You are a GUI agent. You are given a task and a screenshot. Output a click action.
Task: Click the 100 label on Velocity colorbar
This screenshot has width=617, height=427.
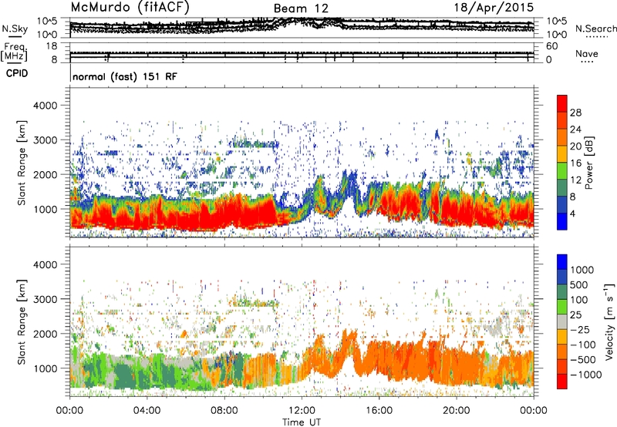[x=579, y=300]
